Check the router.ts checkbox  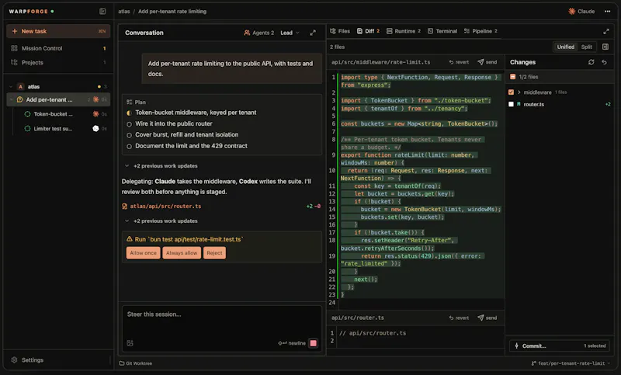click(x=511, y=104)
